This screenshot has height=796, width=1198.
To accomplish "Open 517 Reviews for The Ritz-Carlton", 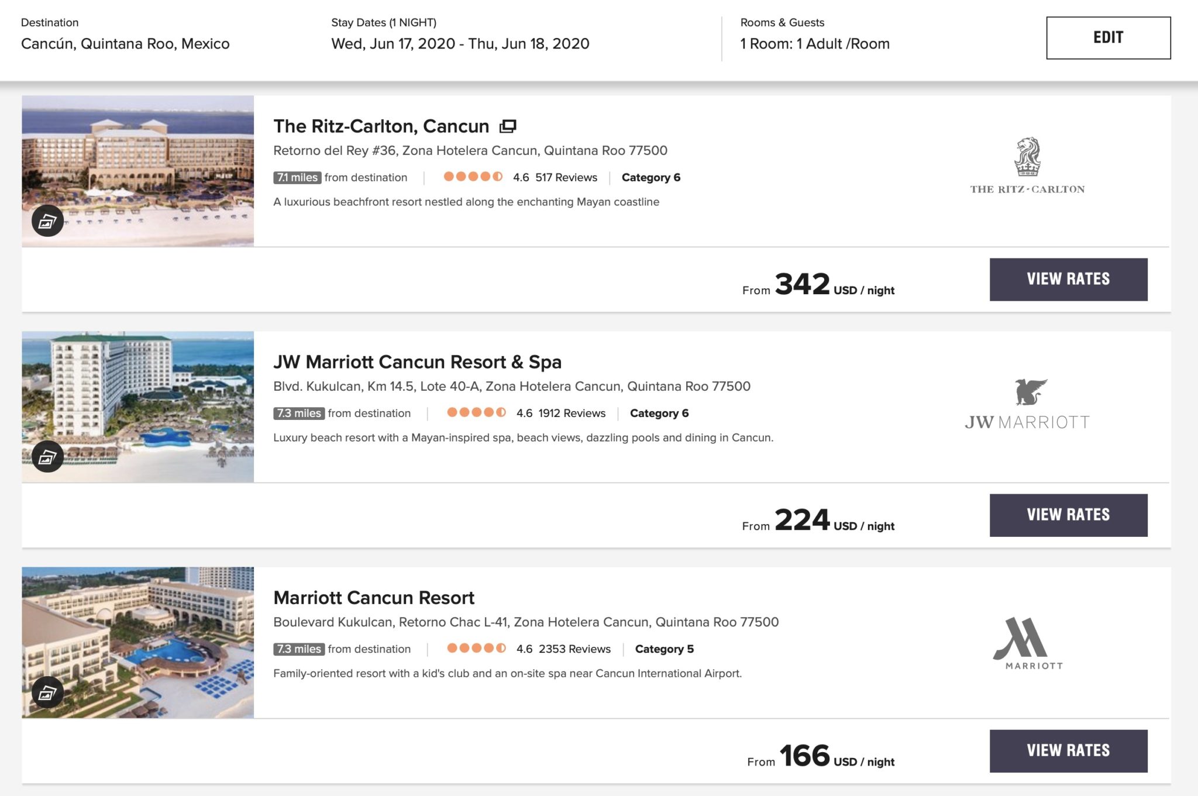I will click(565, 177).
